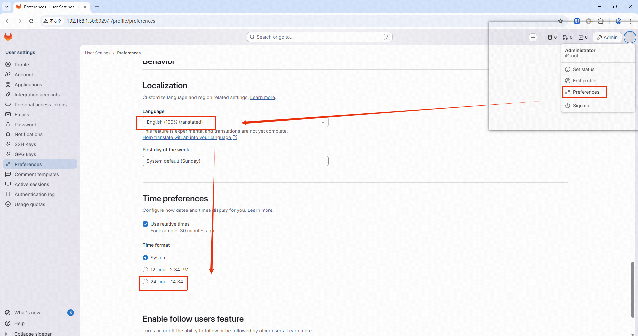
Task: Click Learn more link for follow users
Action: tap(299, 331)
